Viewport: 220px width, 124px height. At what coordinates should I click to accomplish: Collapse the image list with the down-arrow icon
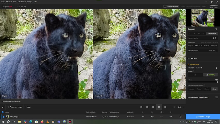(x=3, y=107)
